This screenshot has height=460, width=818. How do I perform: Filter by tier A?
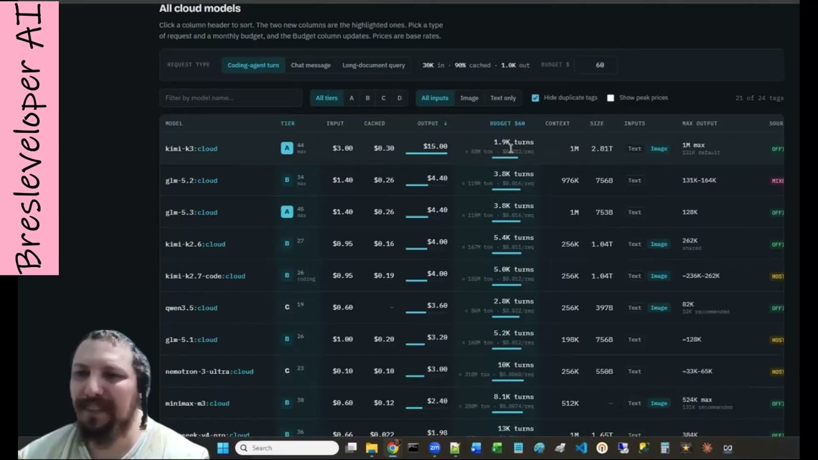(351, 98)
